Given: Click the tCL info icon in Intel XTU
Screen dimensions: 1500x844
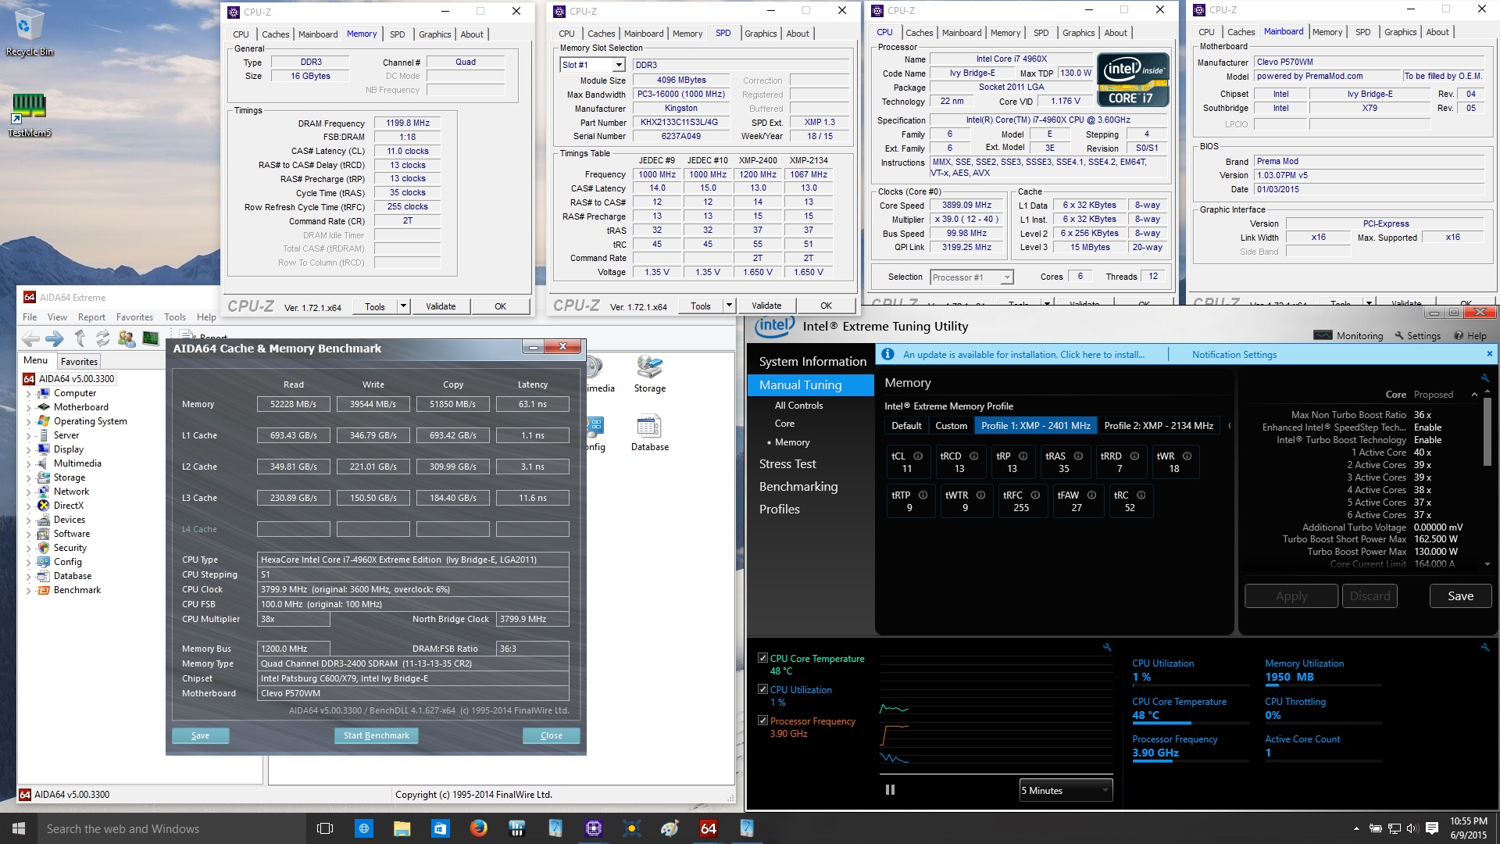Looking at the screenshot, I should pos(918,456).
